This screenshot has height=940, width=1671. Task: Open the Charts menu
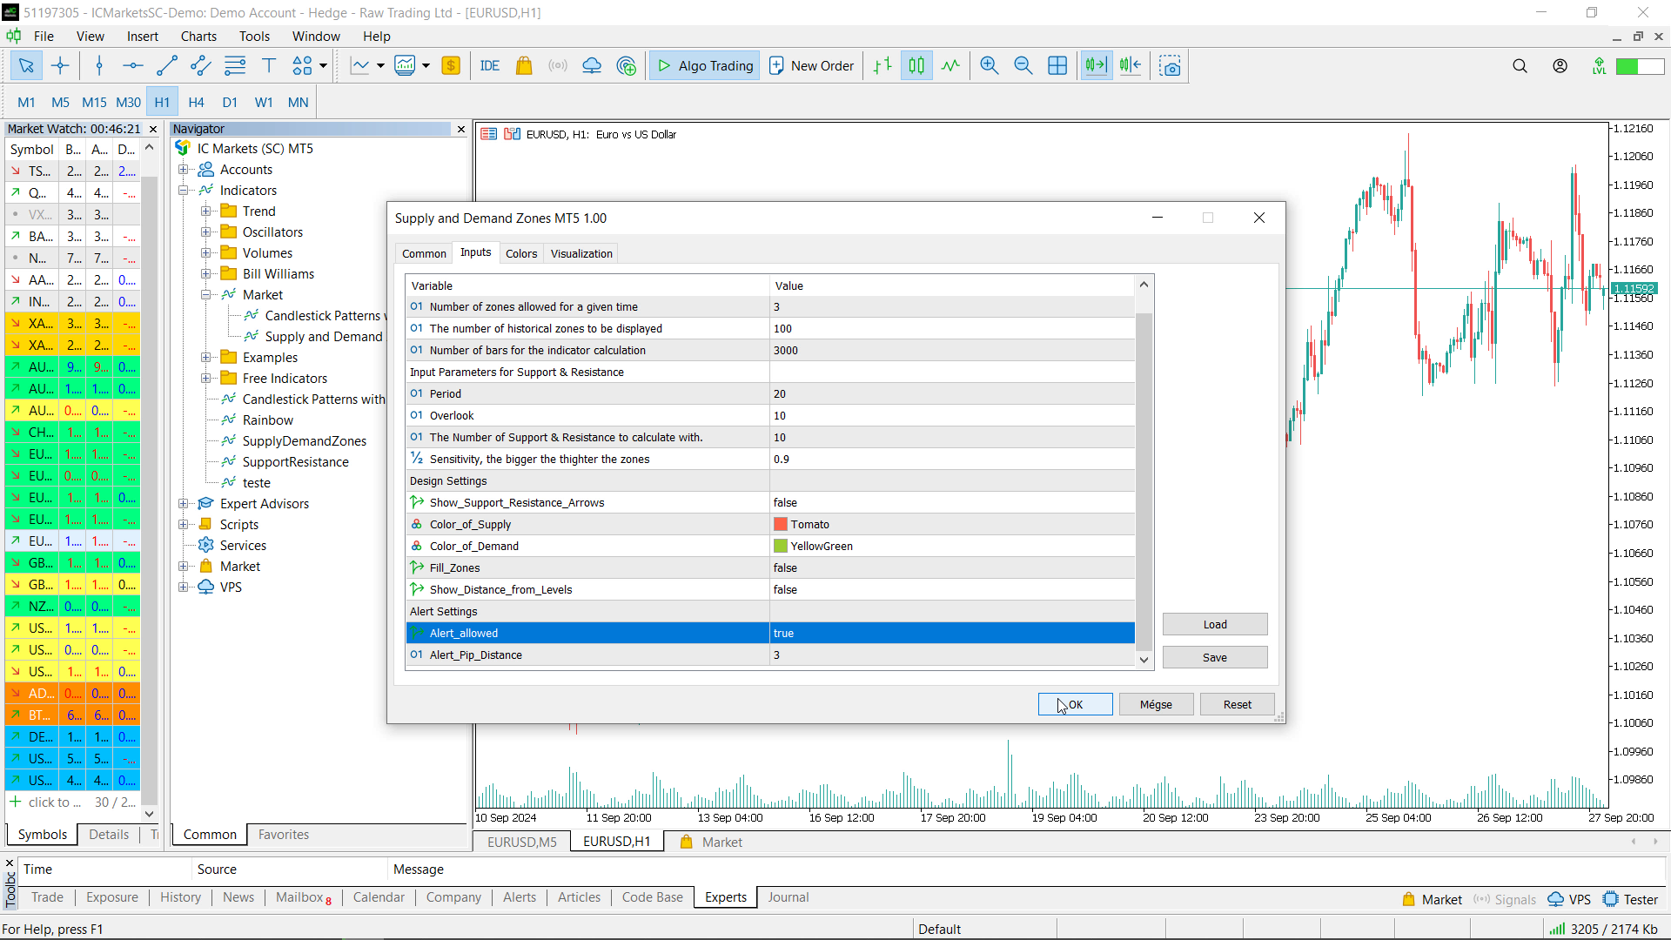(x=198, y=36)
